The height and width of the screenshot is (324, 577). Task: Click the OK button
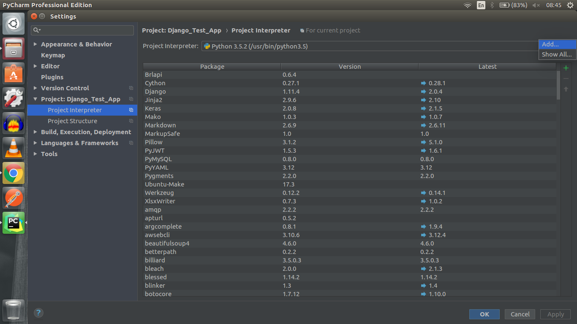point(484,314)
